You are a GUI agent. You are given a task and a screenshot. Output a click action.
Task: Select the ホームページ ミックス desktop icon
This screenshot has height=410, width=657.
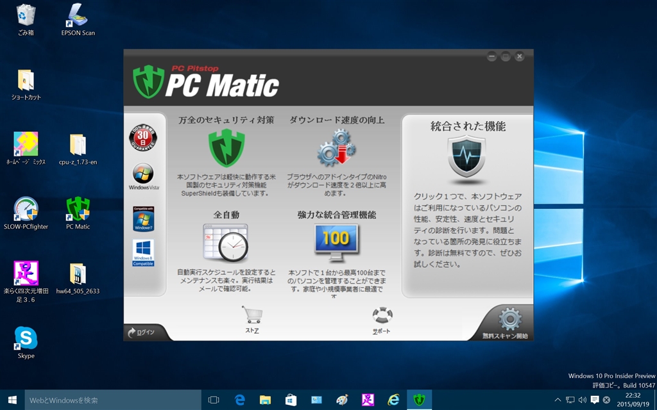tap(26, 149)
